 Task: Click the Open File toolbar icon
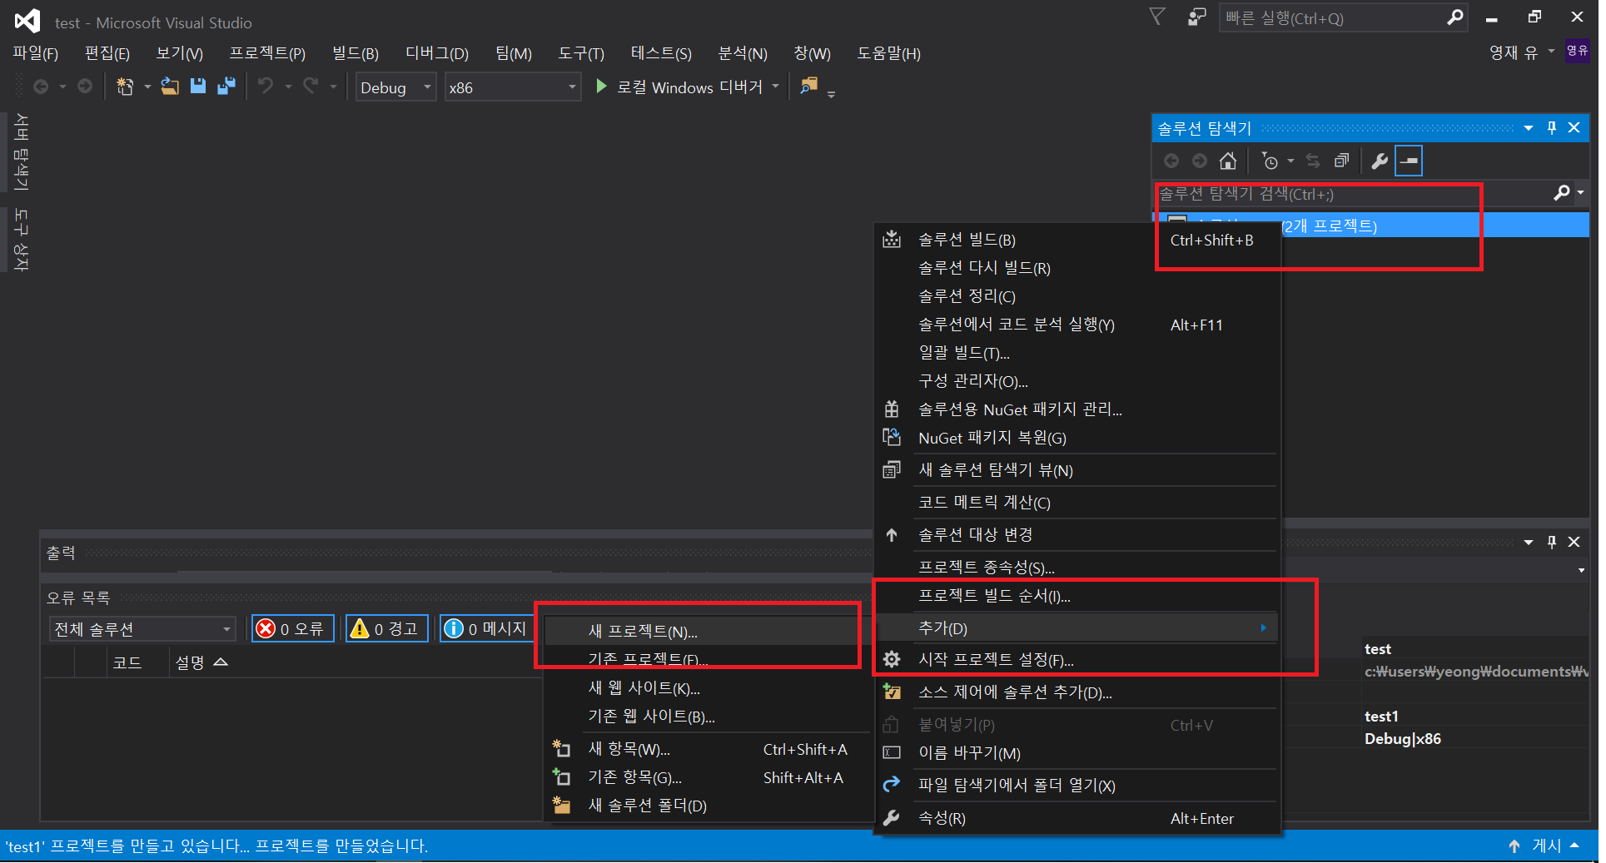click(170, 87)
